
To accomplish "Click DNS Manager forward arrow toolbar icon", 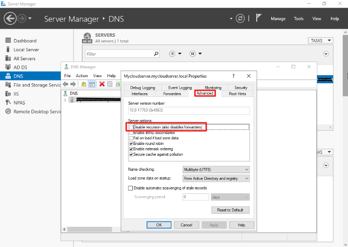I will click(x=73, y=84).
